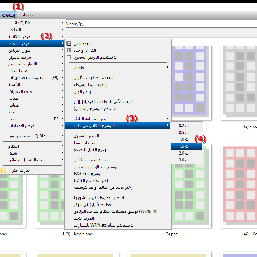Viewport: 257px width, 257px height.
Task: Click the 'لا تستخدم العرض الشجري' icon
Action: [x=69, y=57]
